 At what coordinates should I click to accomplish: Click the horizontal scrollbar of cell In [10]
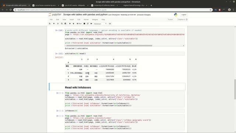(109, 45)
